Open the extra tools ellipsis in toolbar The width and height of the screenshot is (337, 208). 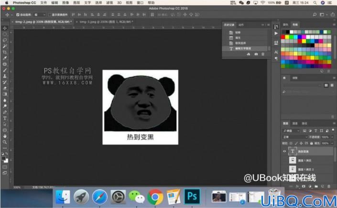pyautogui.click(x=5, y=148)
